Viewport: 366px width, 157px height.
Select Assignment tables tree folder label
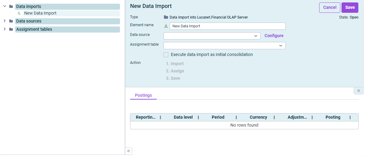tap(67, 29)
